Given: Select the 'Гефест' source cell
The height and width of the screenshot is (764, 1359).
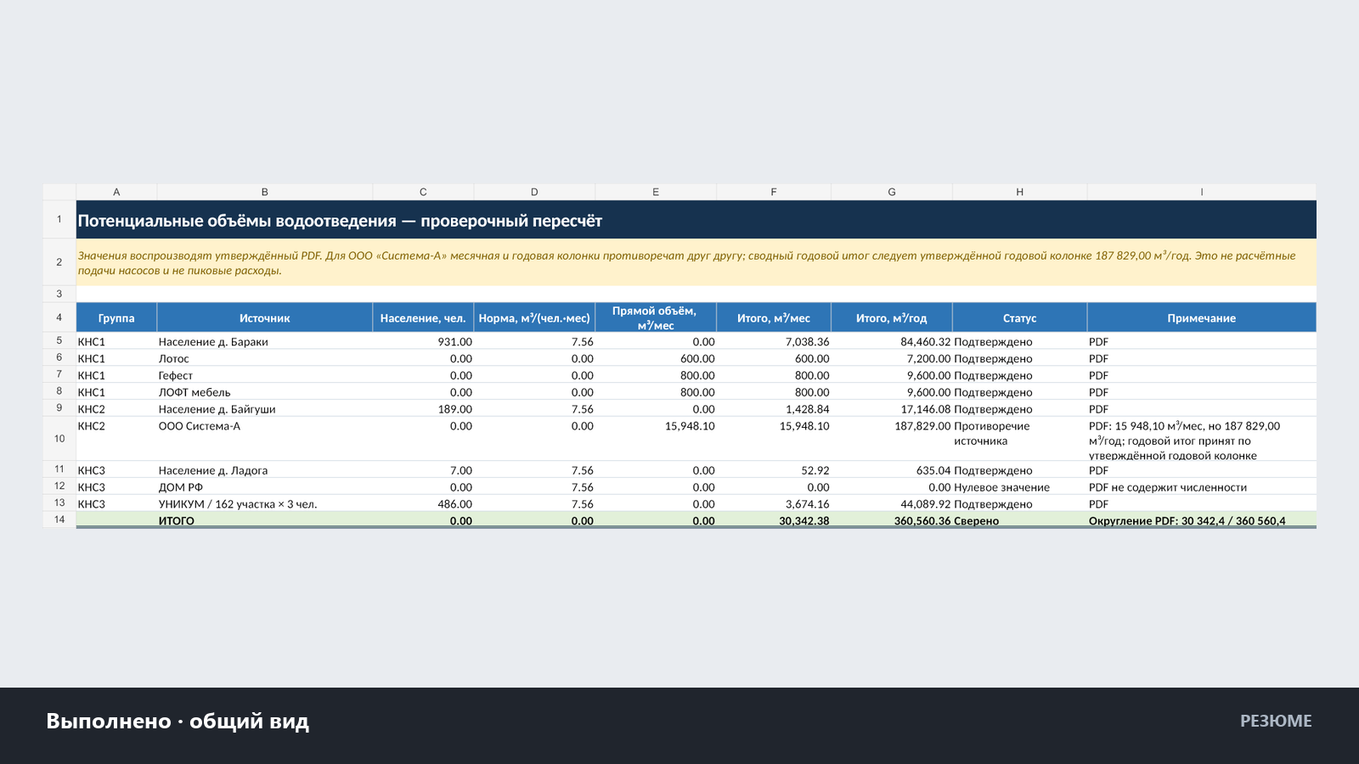Looking at the screenshot, I should click(x=265, y=375).
